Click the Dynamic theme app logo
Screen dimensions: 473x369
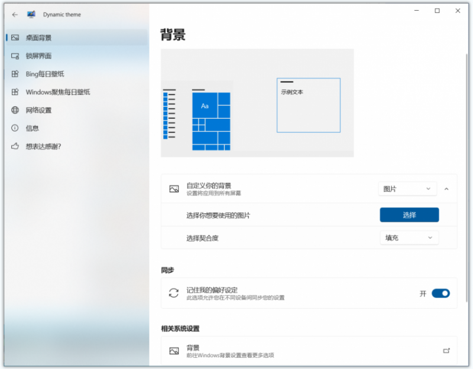[x=31, y=14]
